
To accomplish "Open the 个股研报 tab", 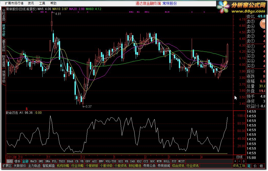I will click(92, 166).
